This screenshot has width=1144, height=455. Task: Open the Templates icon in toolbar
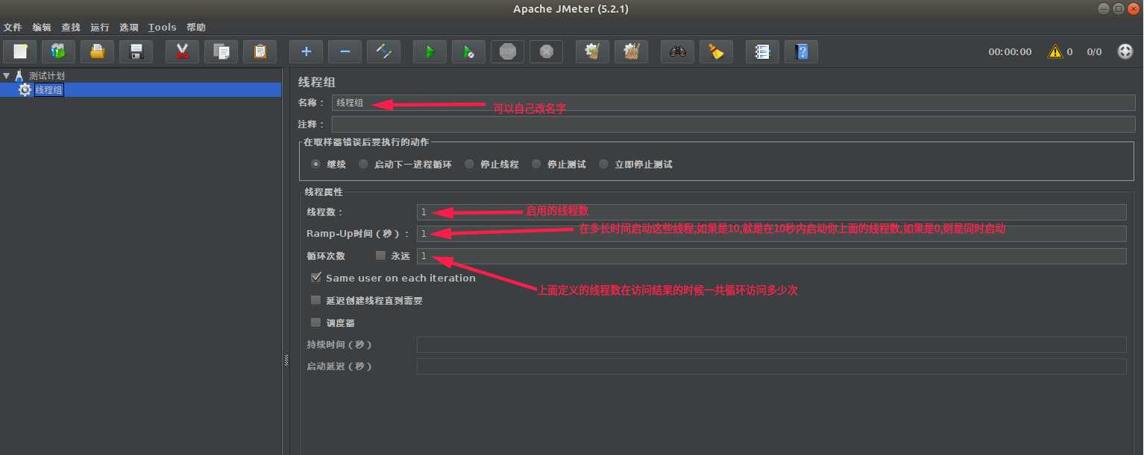coord(59,51)
